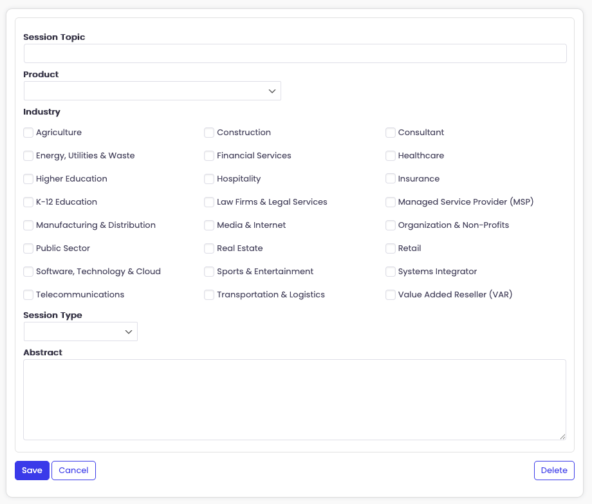
Task: Enable the Higher Education checkbox
Action: point(28,179)
